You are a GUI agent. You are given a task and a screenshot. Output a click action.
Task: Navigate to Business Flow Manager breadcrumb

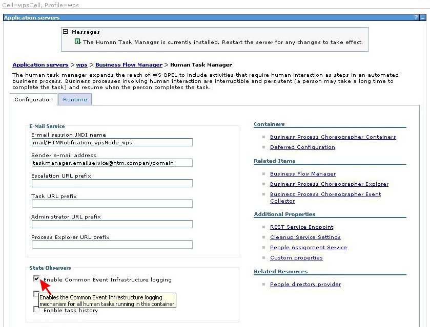(x=129, y=65)
